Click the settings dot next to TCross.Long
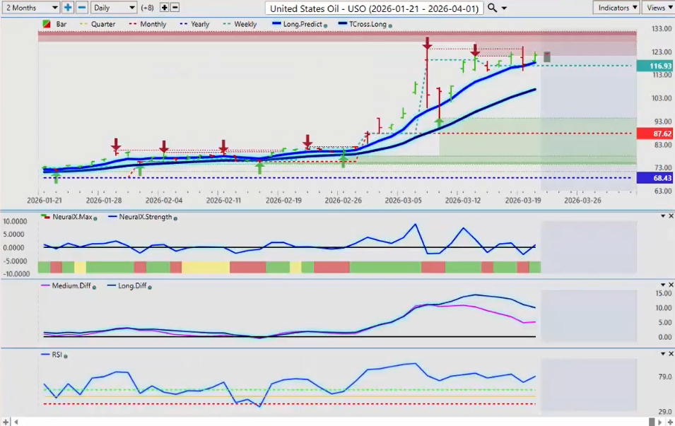 pyautogui.click(x=390, y=26)
